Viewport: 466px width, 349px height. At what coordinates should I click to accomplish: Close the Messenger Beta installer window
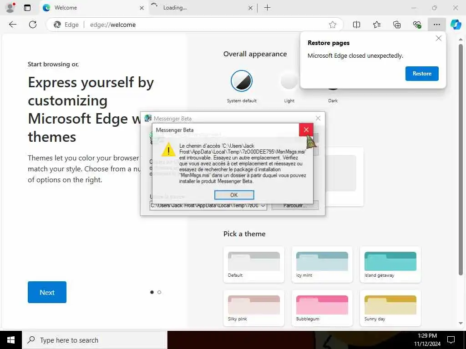(x=318, y=118)
